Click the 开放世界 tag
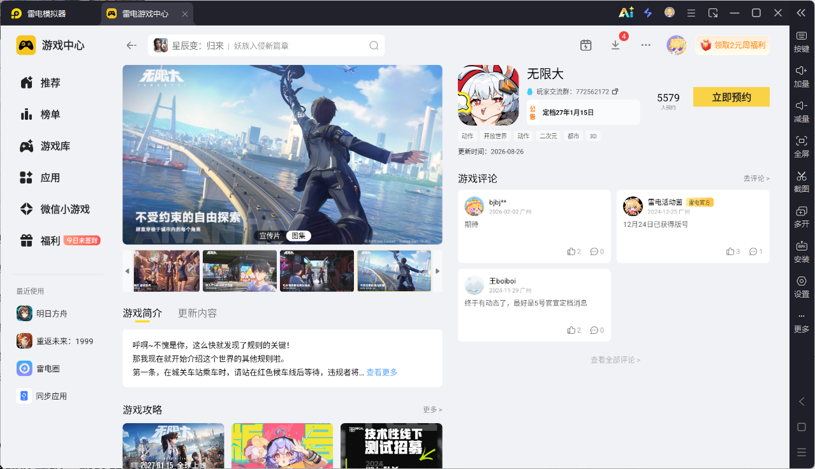Image resolution: width=815 pixels, height=469 pixels. 495,136
